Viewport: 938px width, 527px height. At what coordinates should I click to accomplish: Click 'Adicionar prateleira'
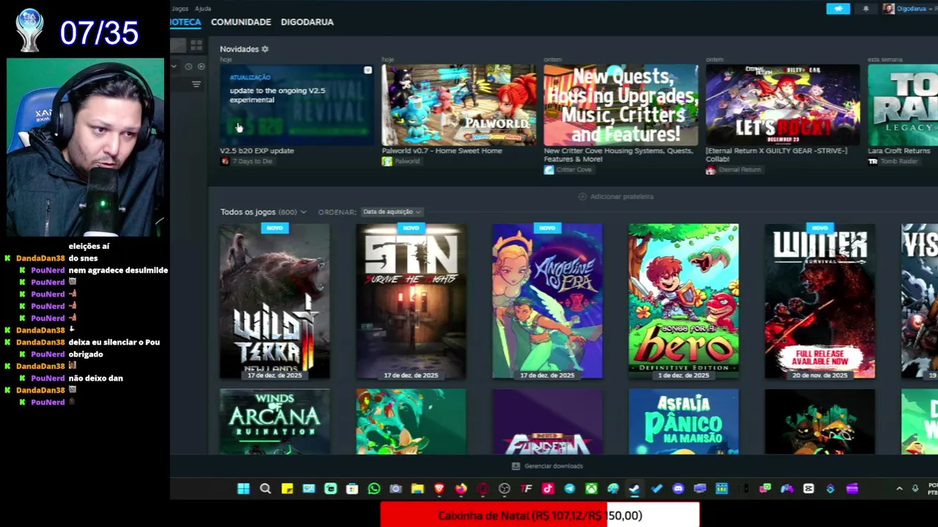click(x=616, y=197)
